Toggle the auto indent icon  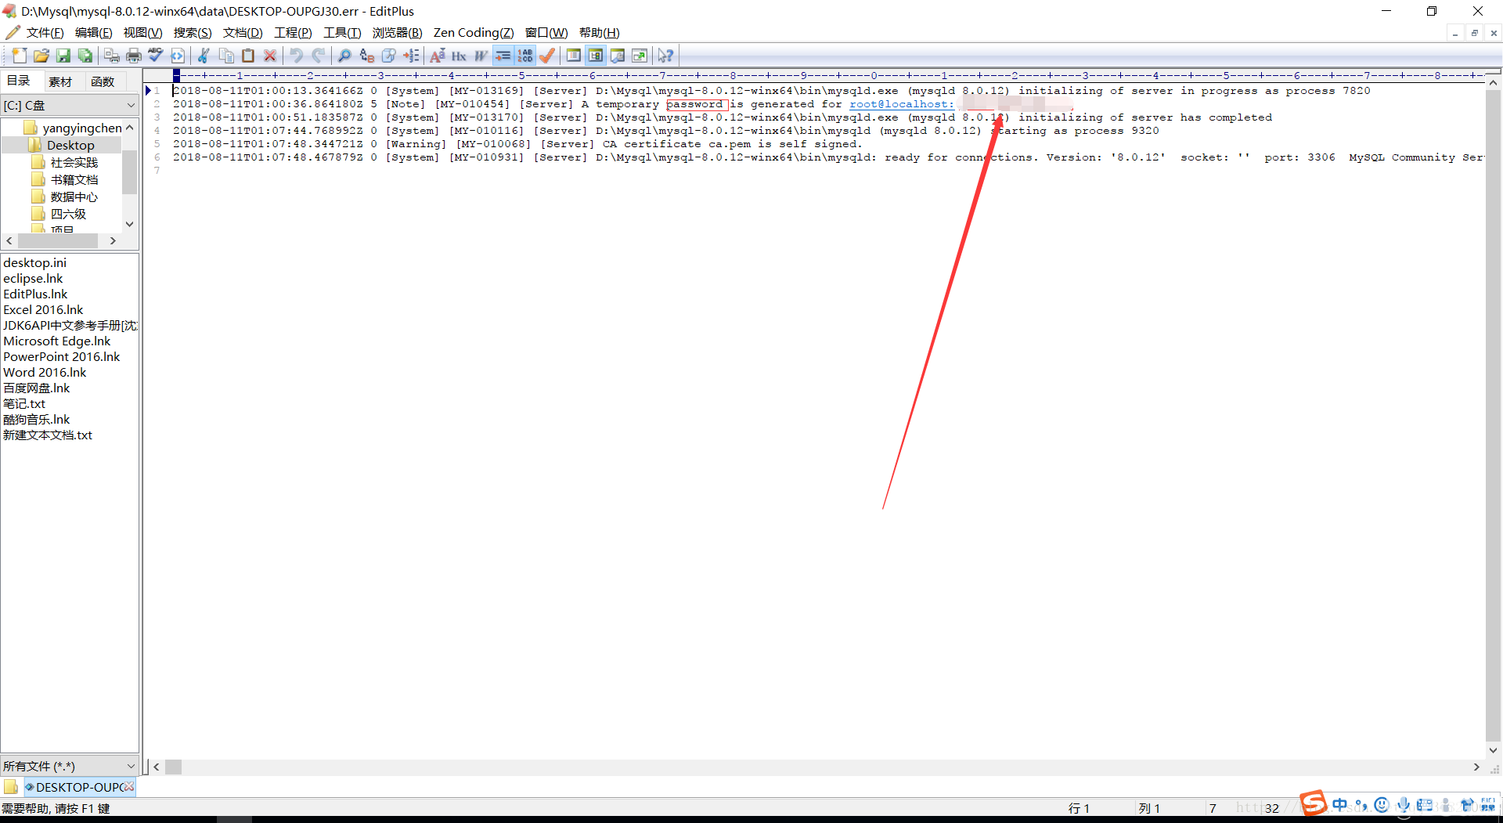[503, 56]
